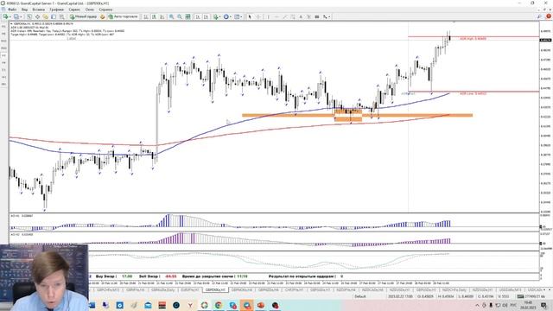The image size is (553, 311).
Task: Toggle the Авто-торговля button
Action: 123,16
